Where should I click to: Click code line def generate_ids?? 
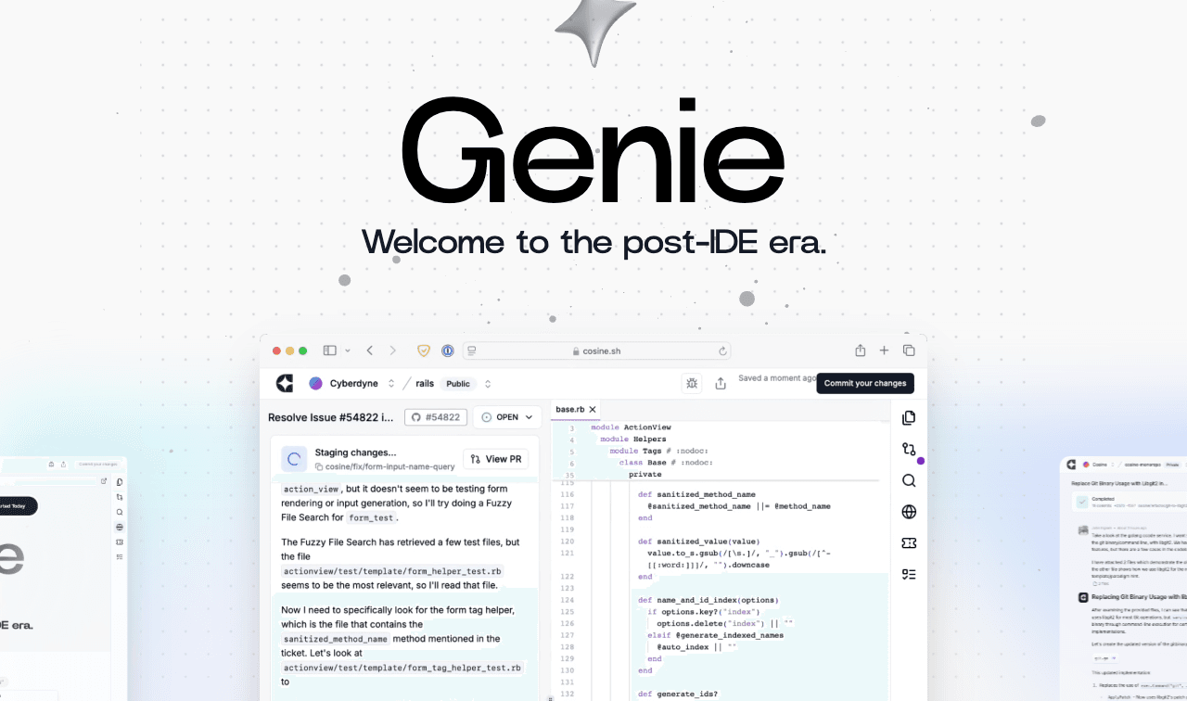click(677, 694)
